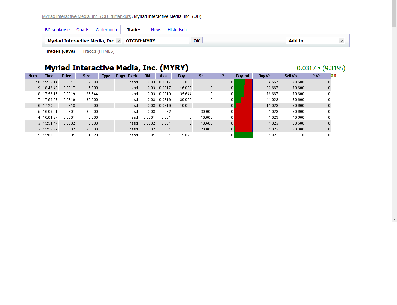Click the Myriad Interactive Media, Inc. (MYRY) heading

click(x=117, y=68)
